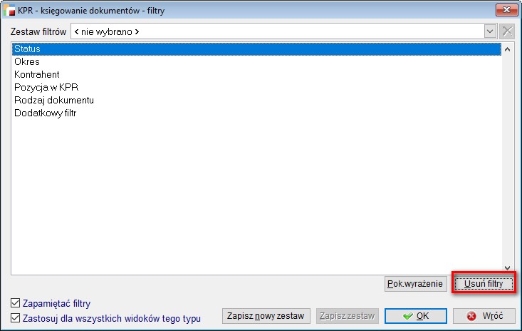This screenshot has height=331, width=522.
Task: Open the Zestaw filtrów dropdown arrow
Action: [490, 31]
